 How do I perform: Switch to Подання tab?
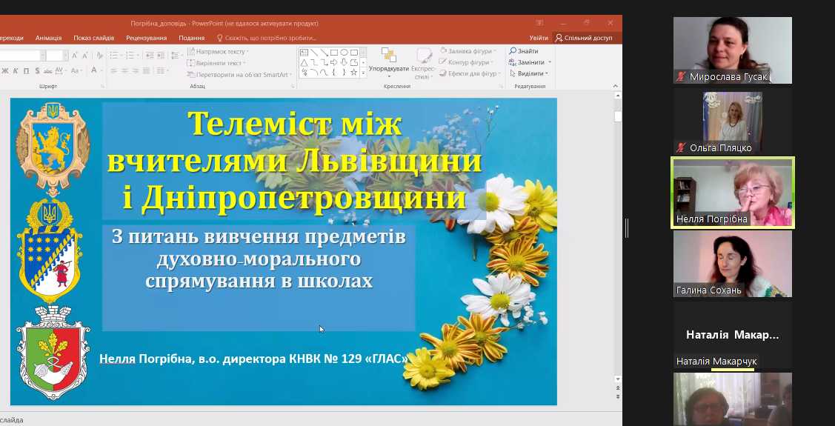click(x=192, y=38)
